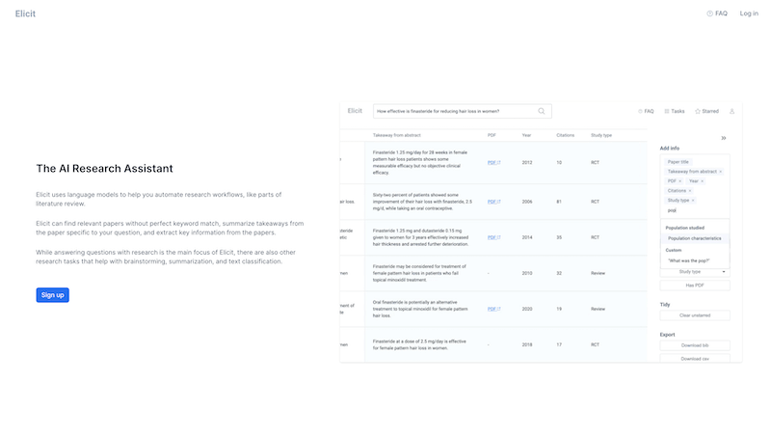This screenshot has width=771, height=436.
Task: Click the user profile icon in the app header
Action: click(732, 111)
